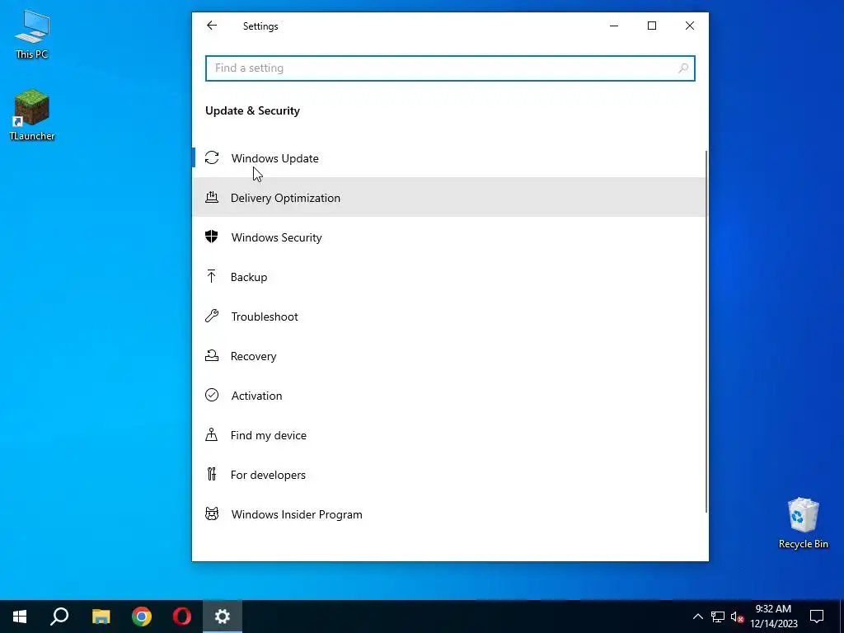This screenshot has height=633, width=844.
Task: Minimize the Settings window
Action: [613, 26]
